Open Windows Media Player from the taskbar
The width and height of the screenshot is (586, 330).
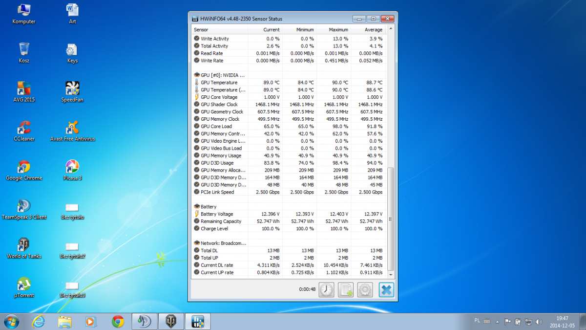[x=91, y=321]
